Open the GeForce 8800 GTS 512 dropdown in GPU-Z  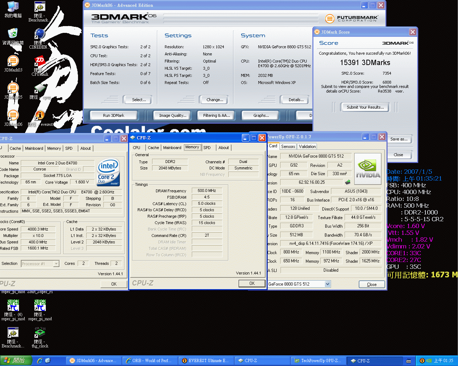328,284
